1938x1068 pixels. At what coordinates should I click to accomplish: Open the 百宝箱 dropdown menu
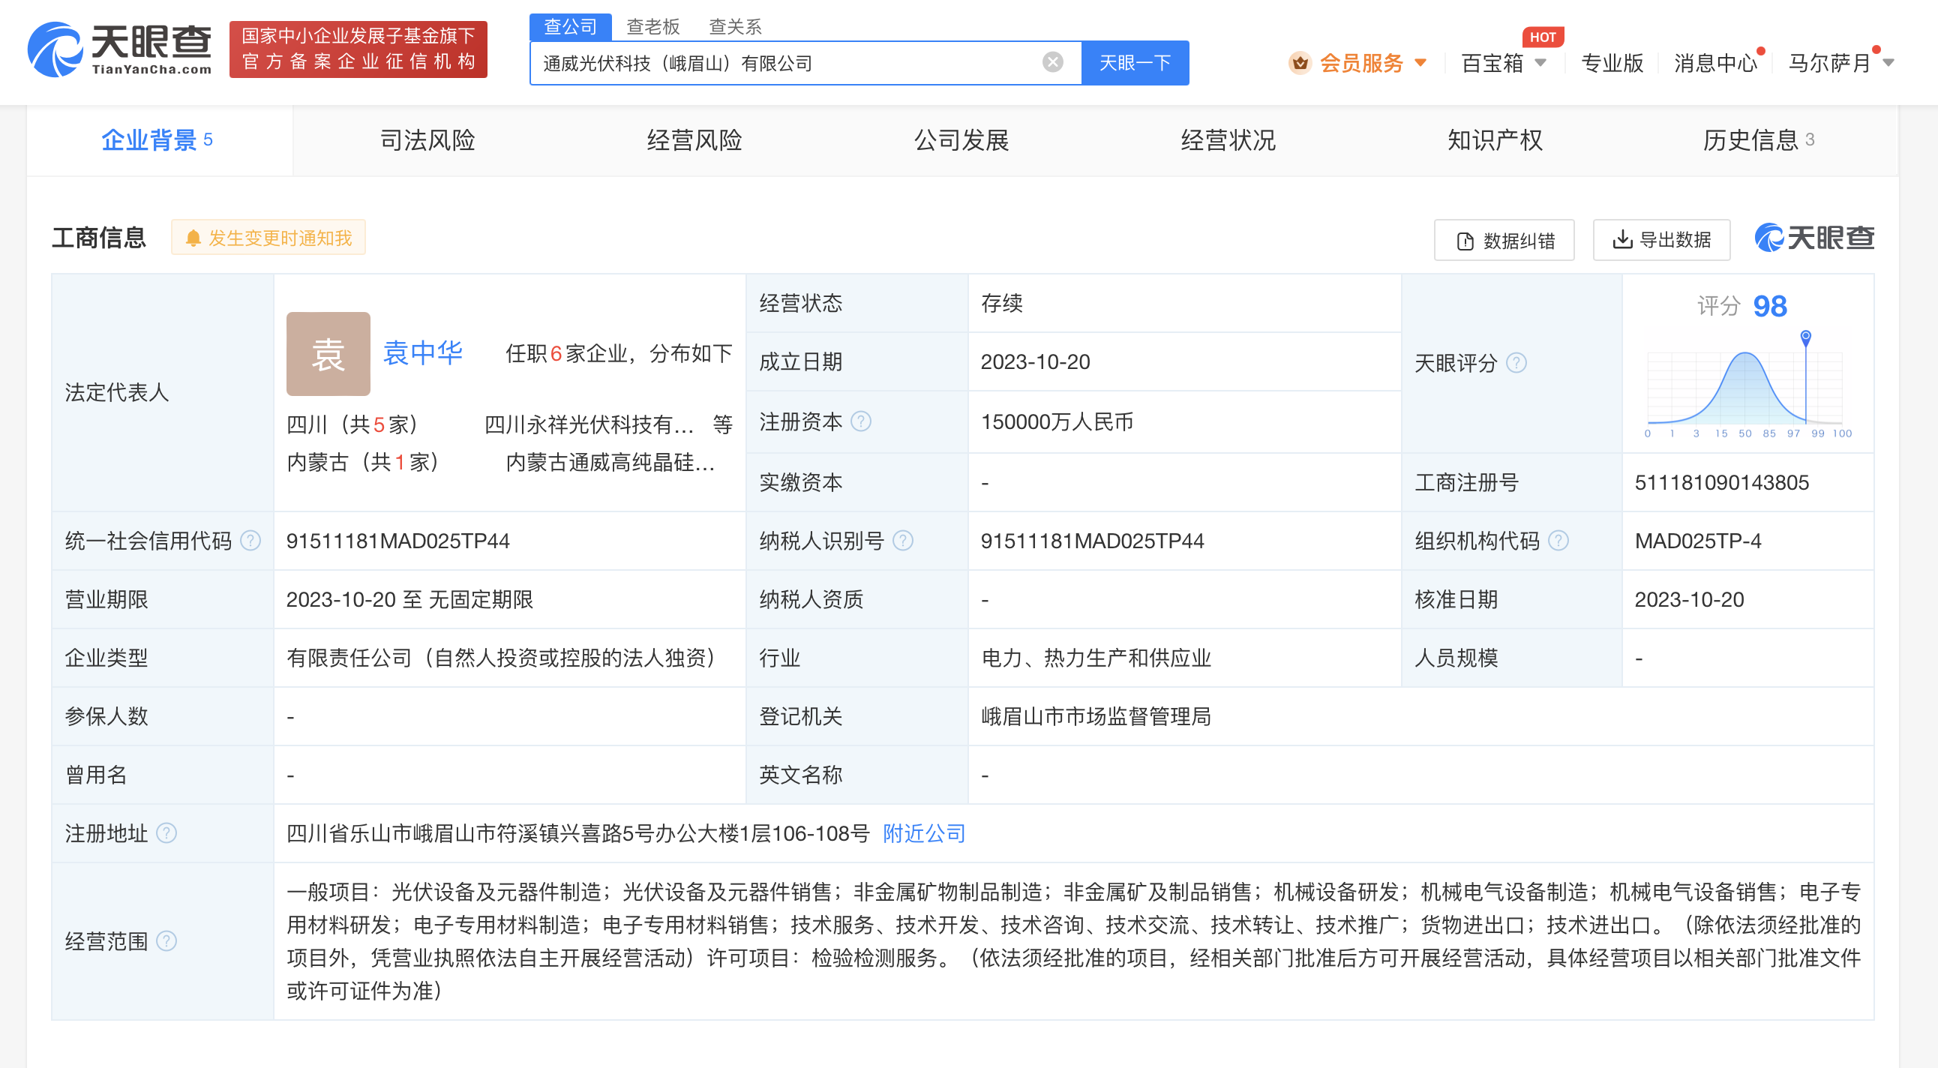point(1540,63)
